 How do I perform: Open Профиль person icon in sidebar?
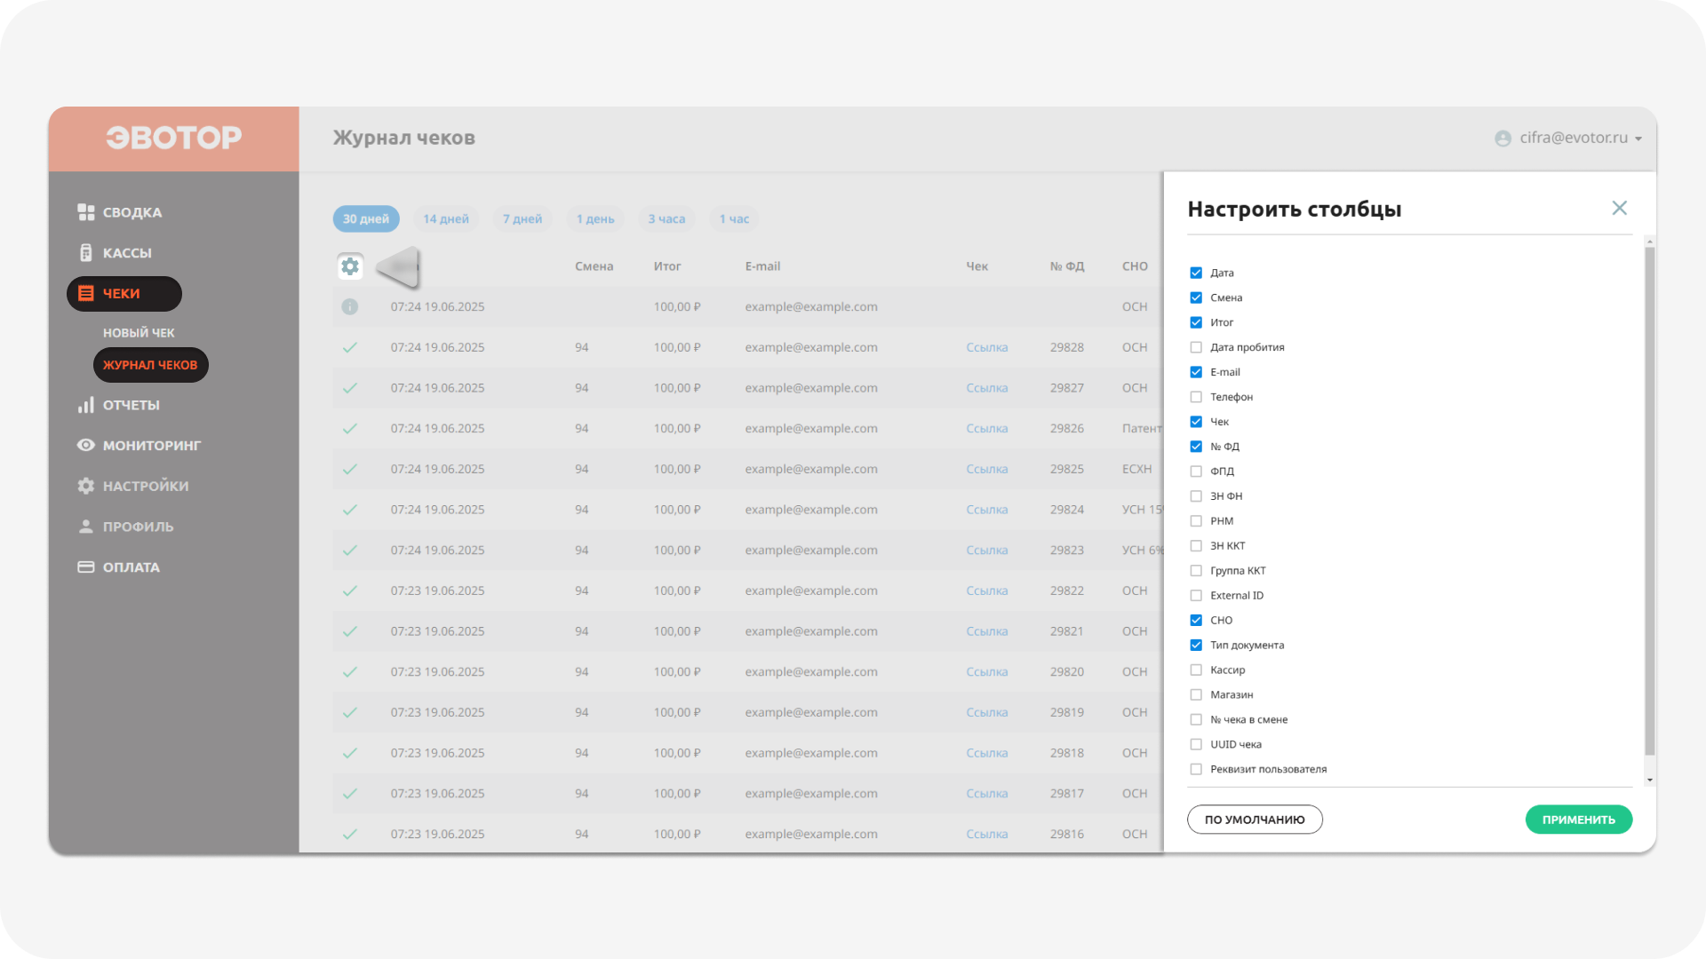coord(86,527)
